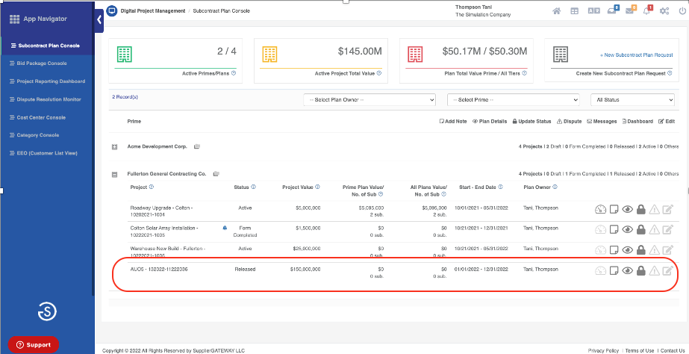Open the blue-badged inbox icon in header

tap(613, 11)
